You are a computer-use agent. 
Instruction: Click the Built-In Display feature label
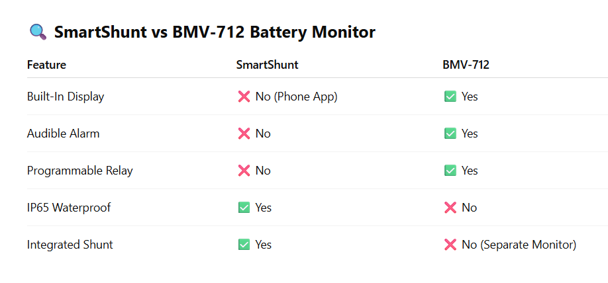tap(66, 97)
